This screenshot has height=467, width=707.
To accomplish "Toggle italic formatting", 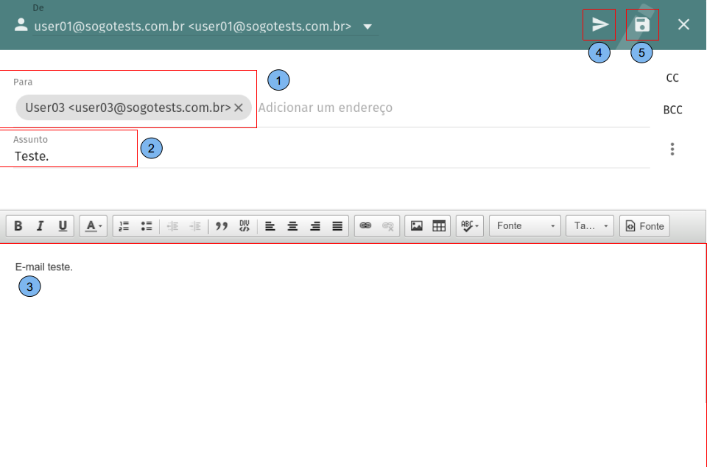I will pos(41,226).
